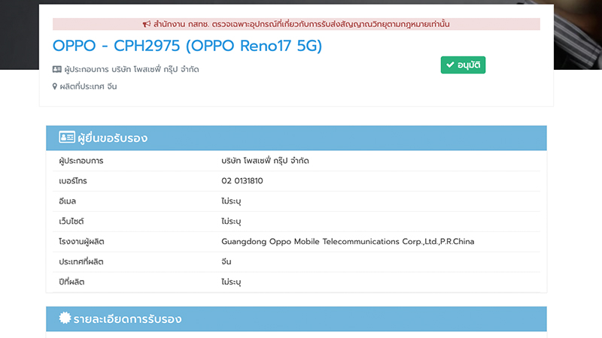Click the megaphone icon in the notice banner

147,24
